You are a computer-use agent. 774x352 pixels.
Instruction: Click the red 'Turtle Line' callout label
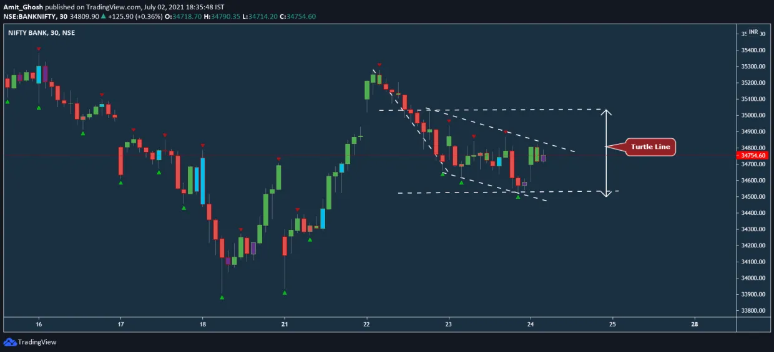pos(650,147)
